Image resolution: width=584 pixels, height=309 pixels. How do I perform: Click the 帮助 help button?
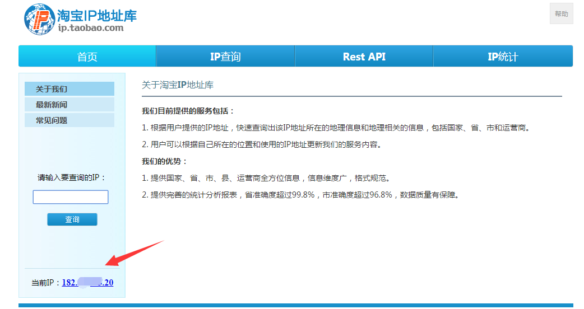(561, 14)
